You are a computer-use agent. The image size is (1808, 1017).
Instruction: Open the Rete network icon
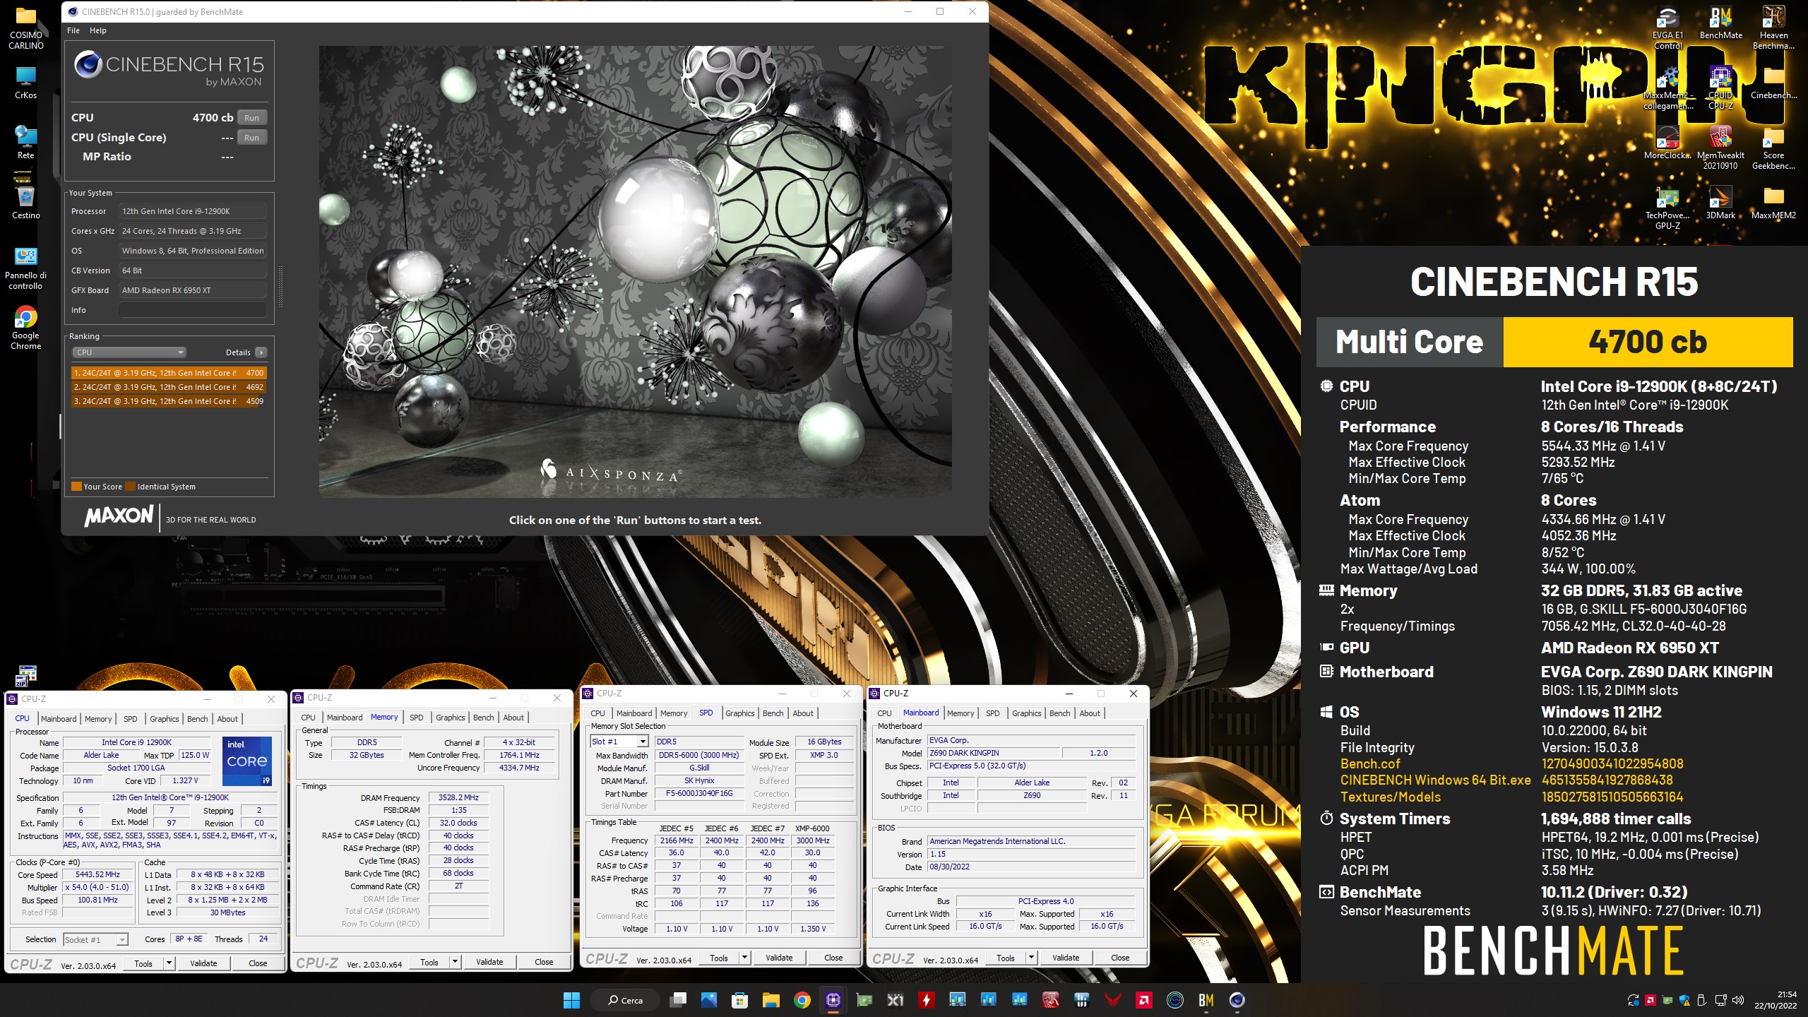(26, 143)
